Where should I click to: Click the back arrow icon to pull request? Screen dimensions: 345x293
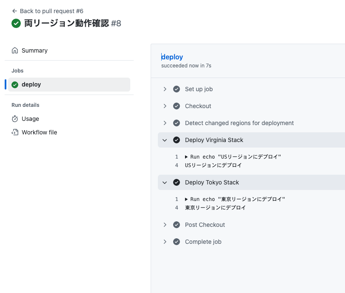point(14,11)
